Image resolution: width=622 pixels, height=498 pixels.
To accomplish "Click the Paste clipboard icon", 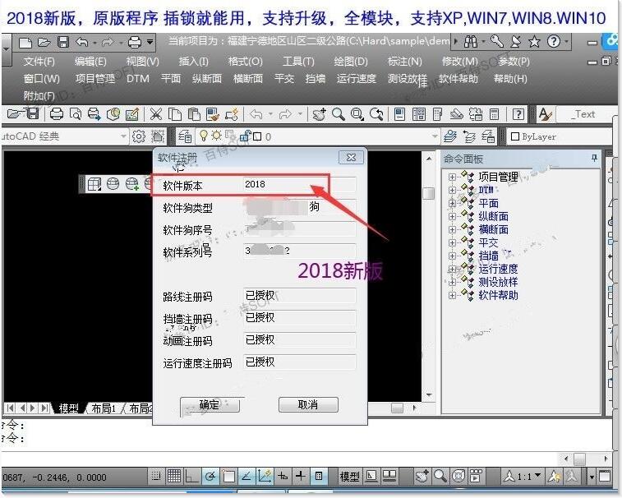I will tap(194, 114).
